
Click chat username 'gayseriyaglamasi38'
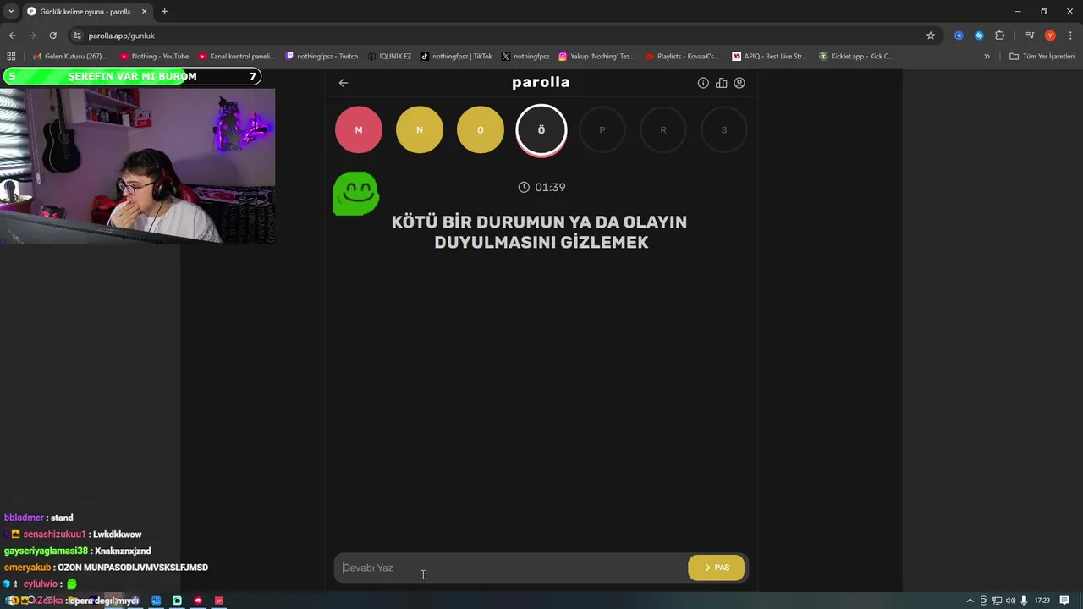click(47, 551)
